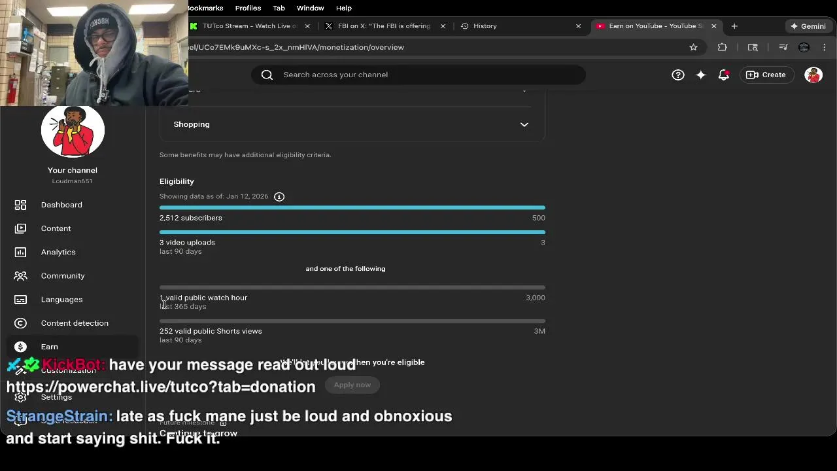This screenshot has height=471, width=837.
Task: Close the TUTco Stream tab
Action: (x=307, y=26)
